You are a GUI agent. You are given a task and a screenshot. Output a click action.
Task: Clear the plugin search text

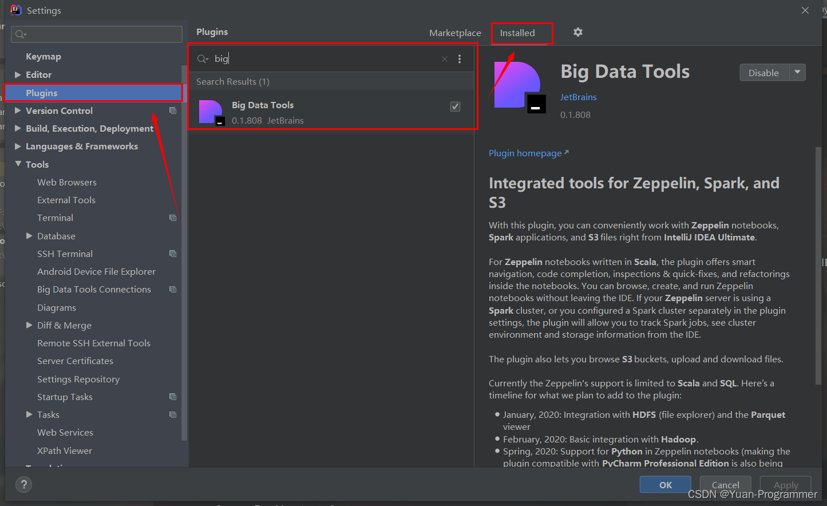445,59
